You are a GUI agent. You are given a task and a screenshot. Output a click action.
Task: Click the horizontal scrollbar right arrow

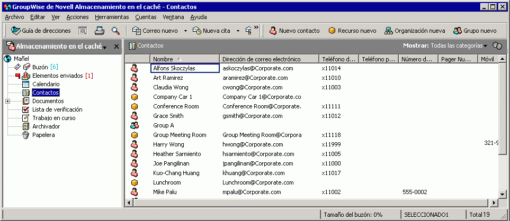coord(495,202)
